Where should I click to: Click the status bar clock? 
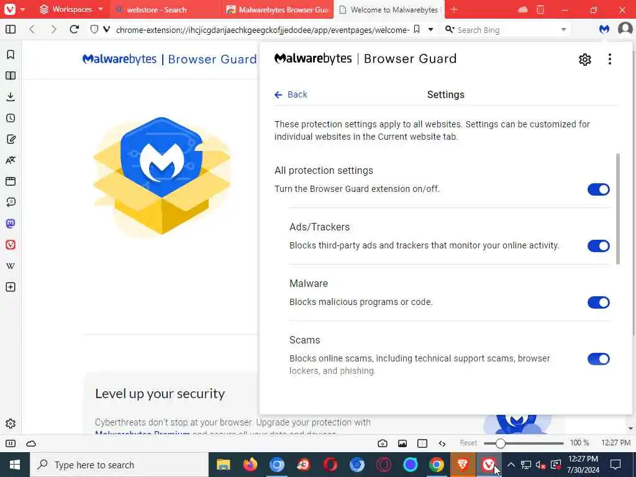tap(616, 443)
